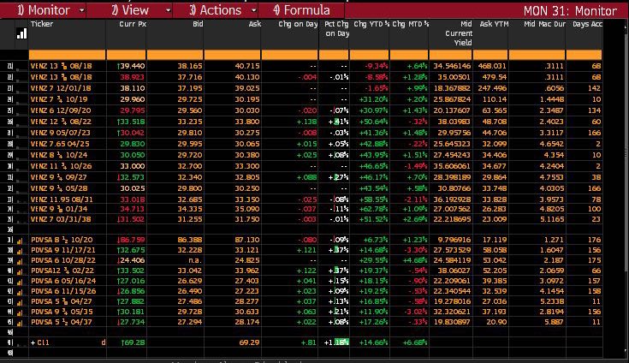Click the Mid Mac Dur column header
Screen dimensions: 629x363
pos(545,24)
